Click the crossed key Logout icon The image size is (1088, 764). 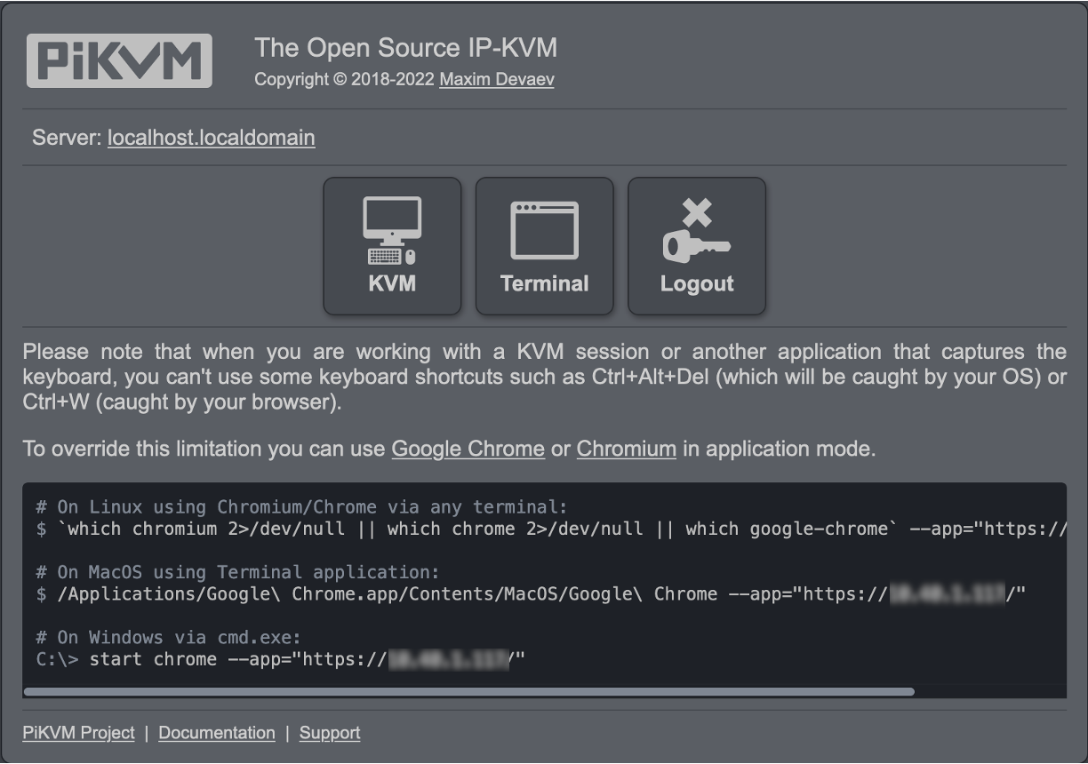coord(697,229)
